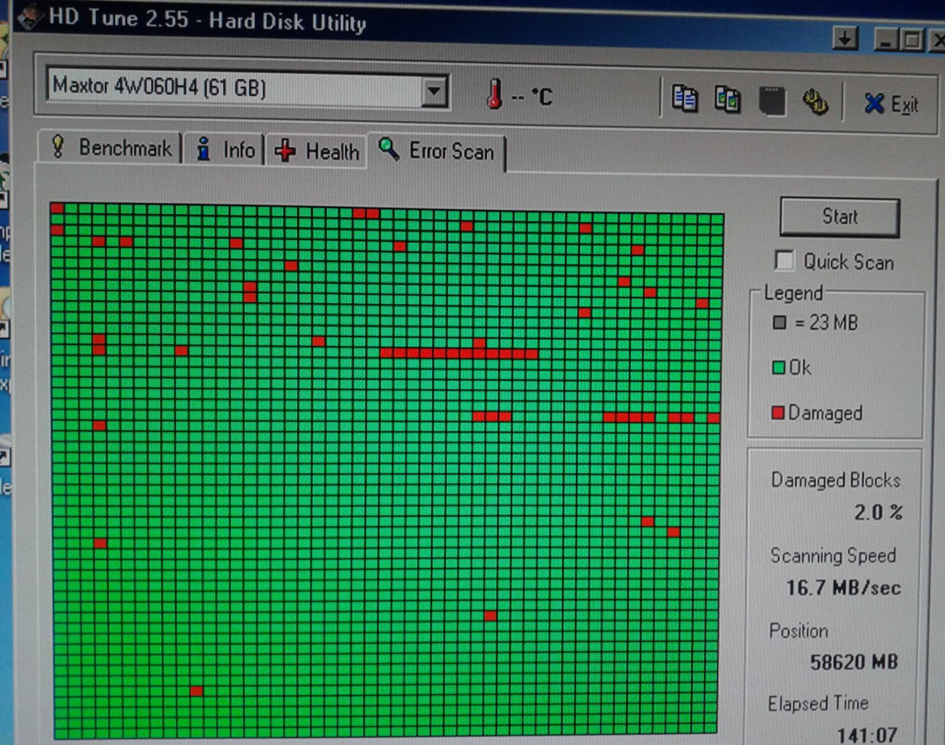Click the 'Scanning Speed' label
Screen dimensions: 945x745
click(x=833, y=555)
